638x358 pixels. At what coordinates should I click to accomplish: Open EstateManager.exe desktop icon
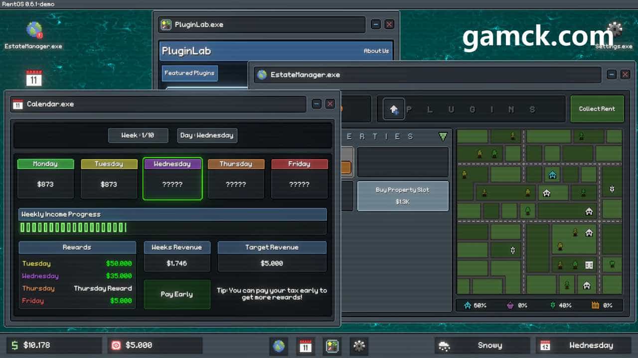point(34,30)
